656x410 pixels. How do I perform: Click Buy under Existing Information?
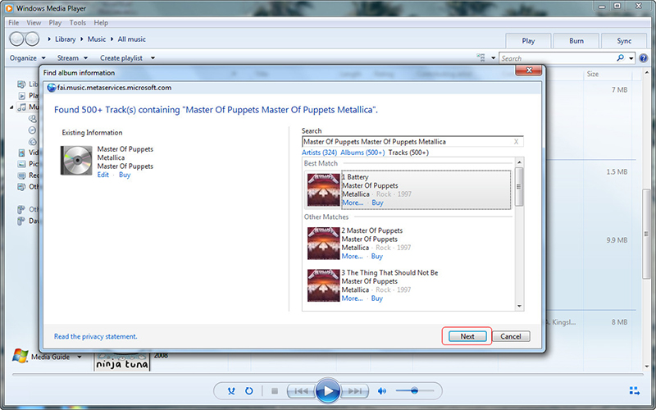click(x=125, y=175)
